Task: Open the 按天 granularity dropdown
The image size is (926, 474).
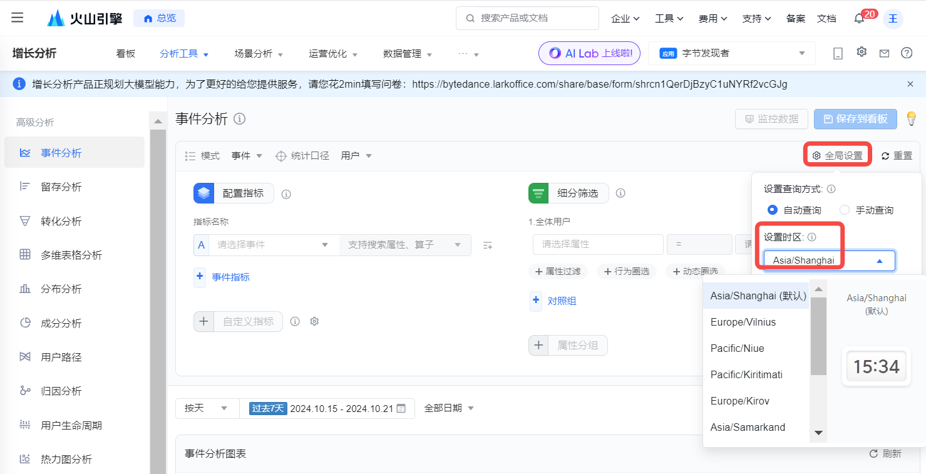Action: point(207,408)
